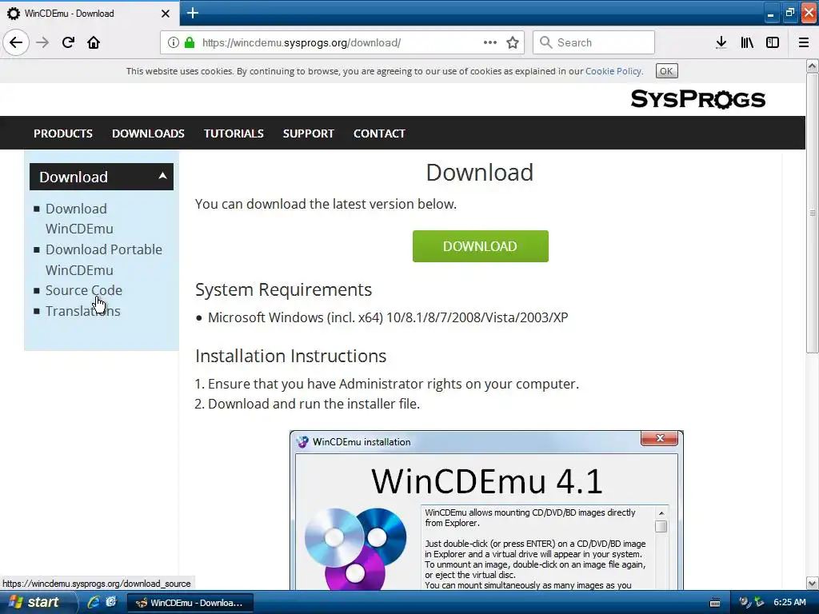819x614 pixels.
Task: Reload the page with the refresh icon
Action: click(68, 42)
